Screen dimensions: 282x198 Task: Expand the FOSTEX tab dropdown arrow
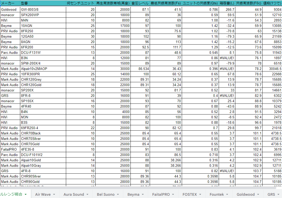tap(200, 194)
